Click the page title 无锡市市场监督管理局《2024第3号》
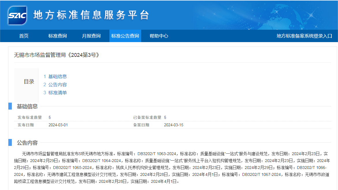 (x=57, y=55)
